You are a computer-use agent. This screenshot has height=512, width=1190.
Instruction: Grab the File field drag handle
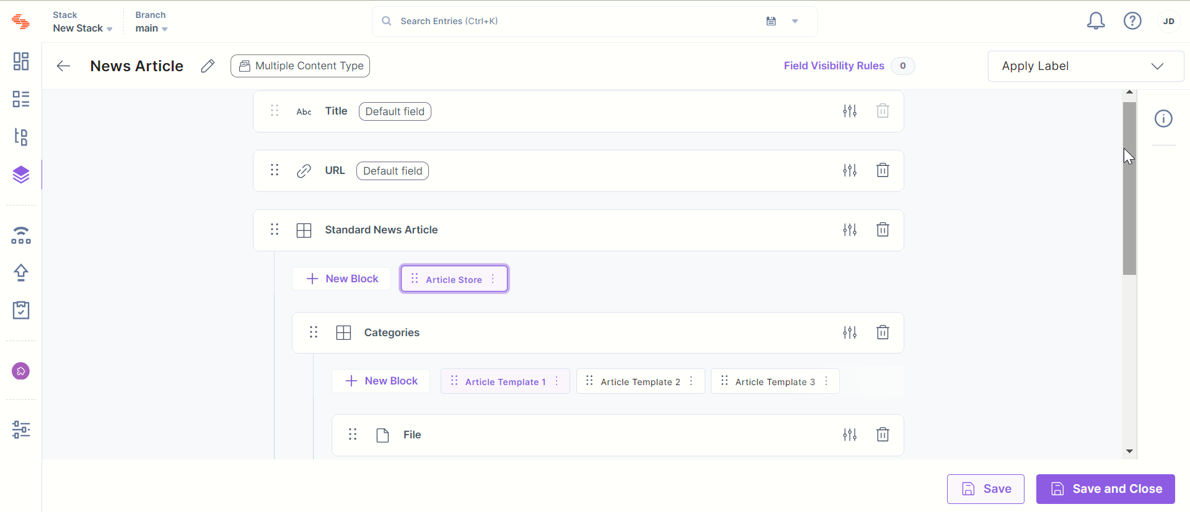coord(353,435)
